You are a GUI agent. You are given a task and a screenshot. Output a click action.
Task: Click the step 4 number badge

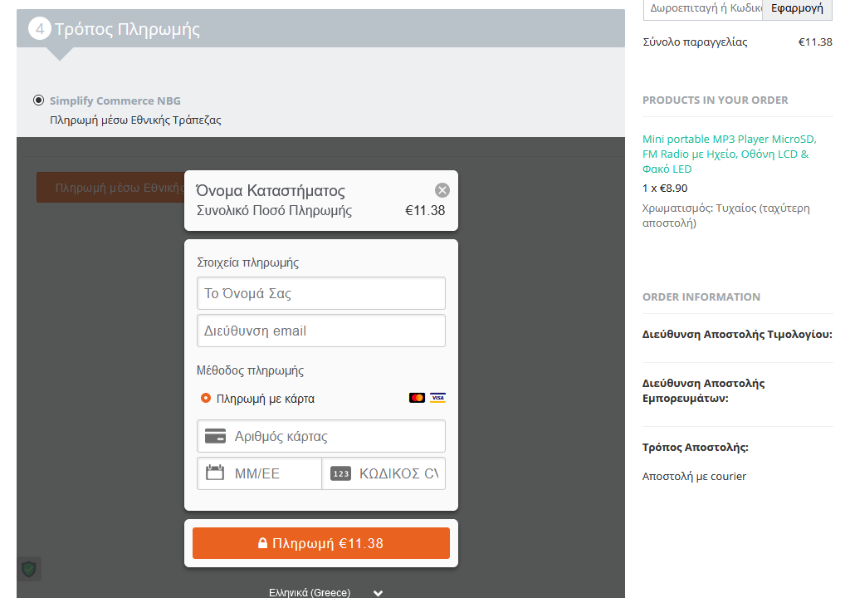point(40,29)
